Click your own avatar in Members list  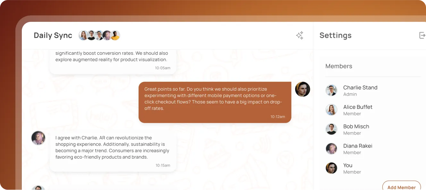[331, 168]
